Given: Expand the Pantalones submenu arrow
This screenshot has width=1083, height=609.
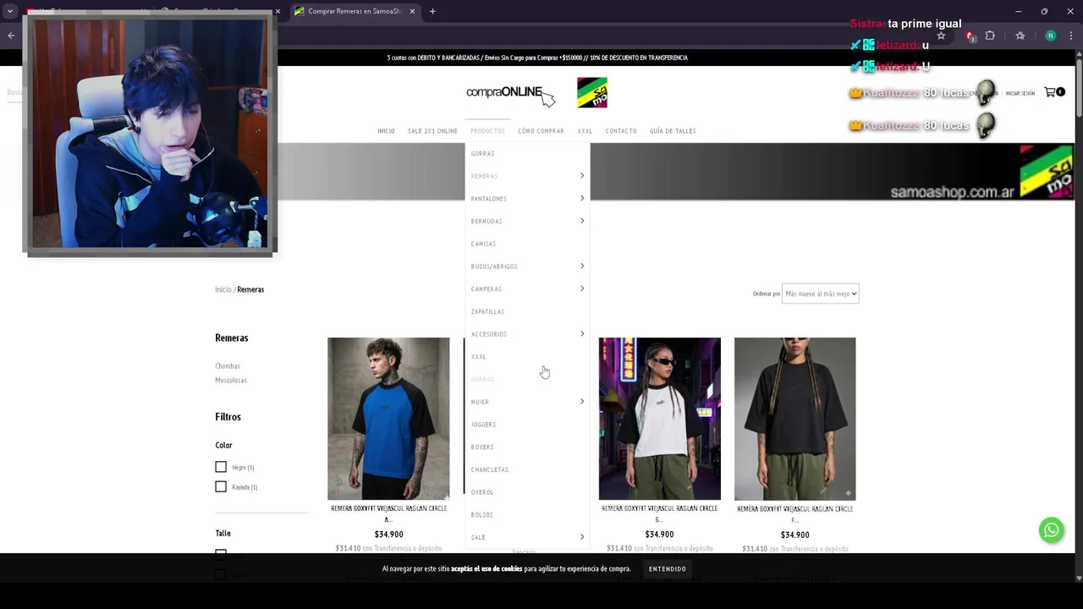Looking at the screenshot, I should (582, 198).
